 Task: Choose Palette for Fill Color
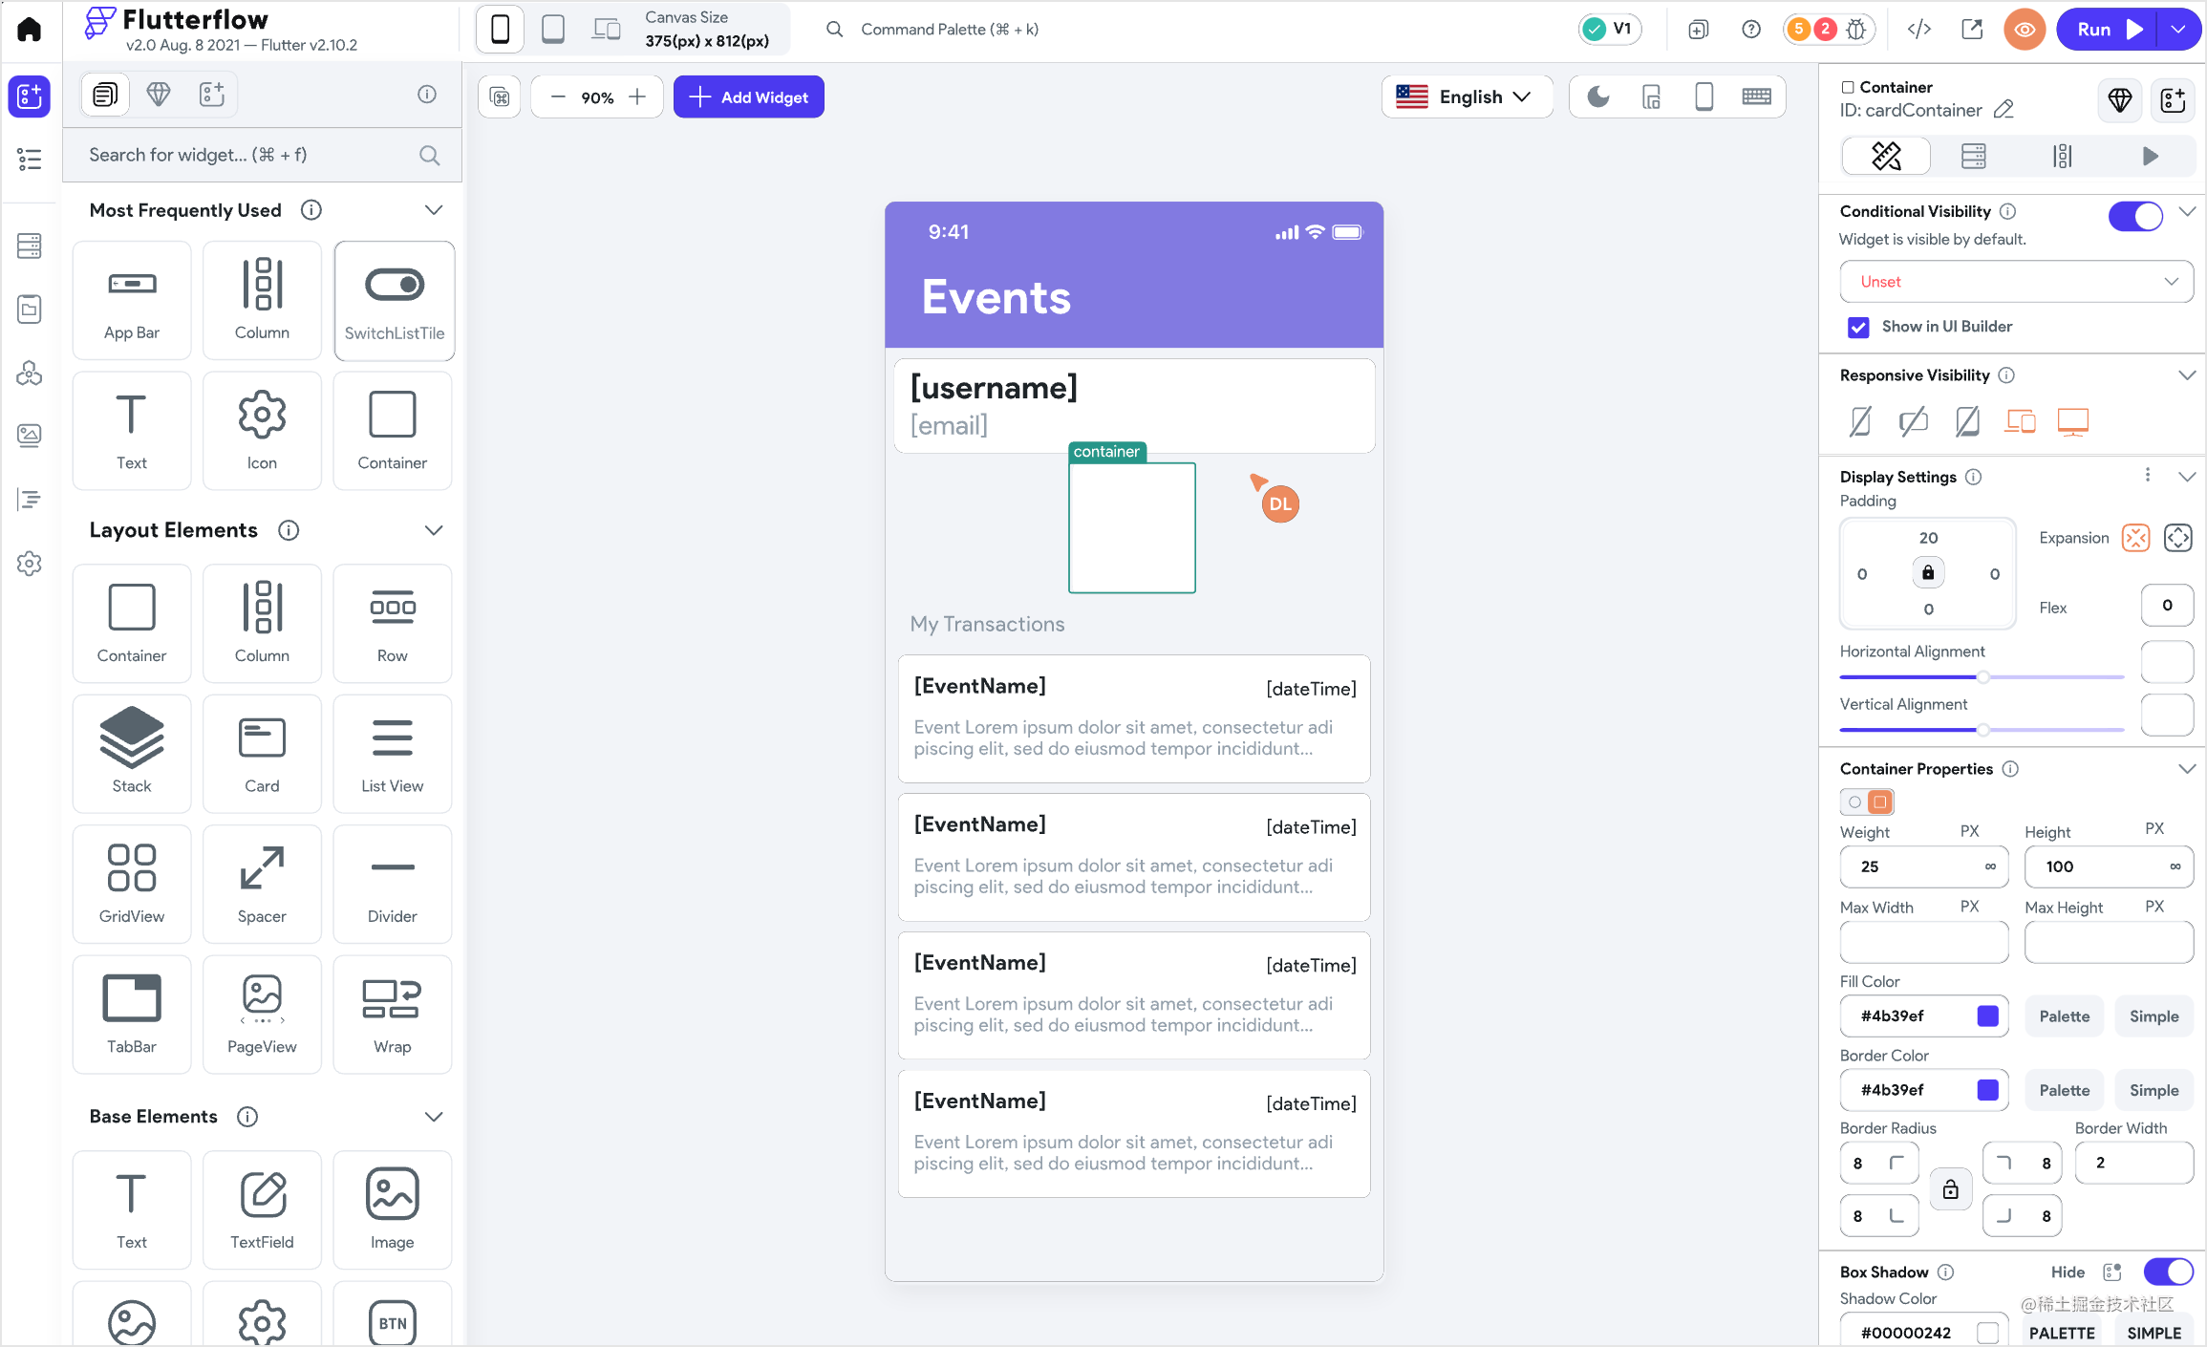[2064, 1016]
